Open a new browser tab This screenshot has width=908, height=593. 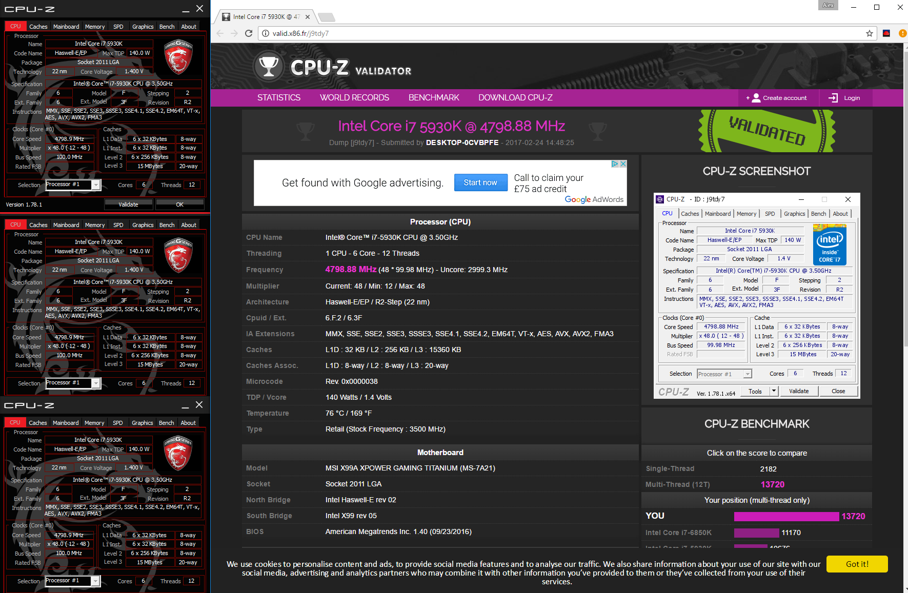pyautogui.click(x=326, y=17)
